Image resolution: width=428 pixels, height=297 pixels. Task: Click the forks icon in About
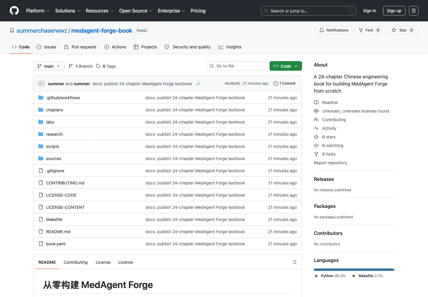tap(316, 154)
